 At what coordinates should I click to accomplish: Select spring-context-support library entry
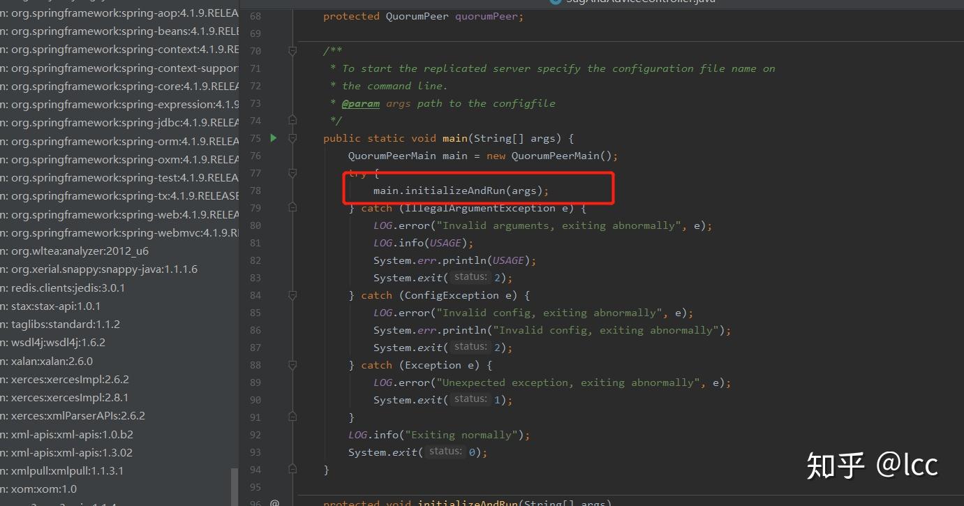coord(119,68)
